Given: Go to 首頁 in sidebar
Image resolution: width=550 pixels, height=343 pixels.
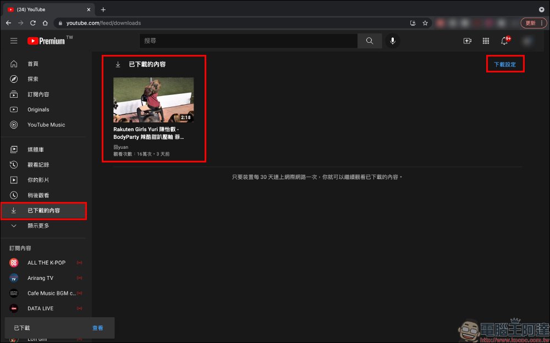Looking at the screenshot, I should pos(33,64).
